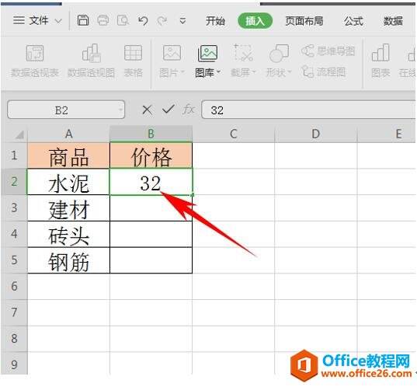Click the Print icon
Viewport: 417px width, 387px height.
pyautogui.click(x=103, y=20)
